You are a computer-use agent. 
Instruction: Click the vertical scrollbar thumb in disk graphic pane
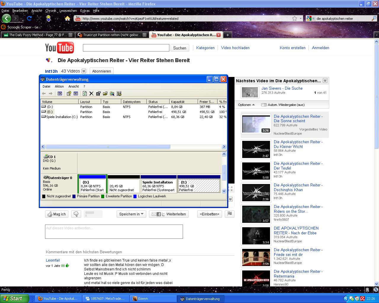(x=224, y=172)
